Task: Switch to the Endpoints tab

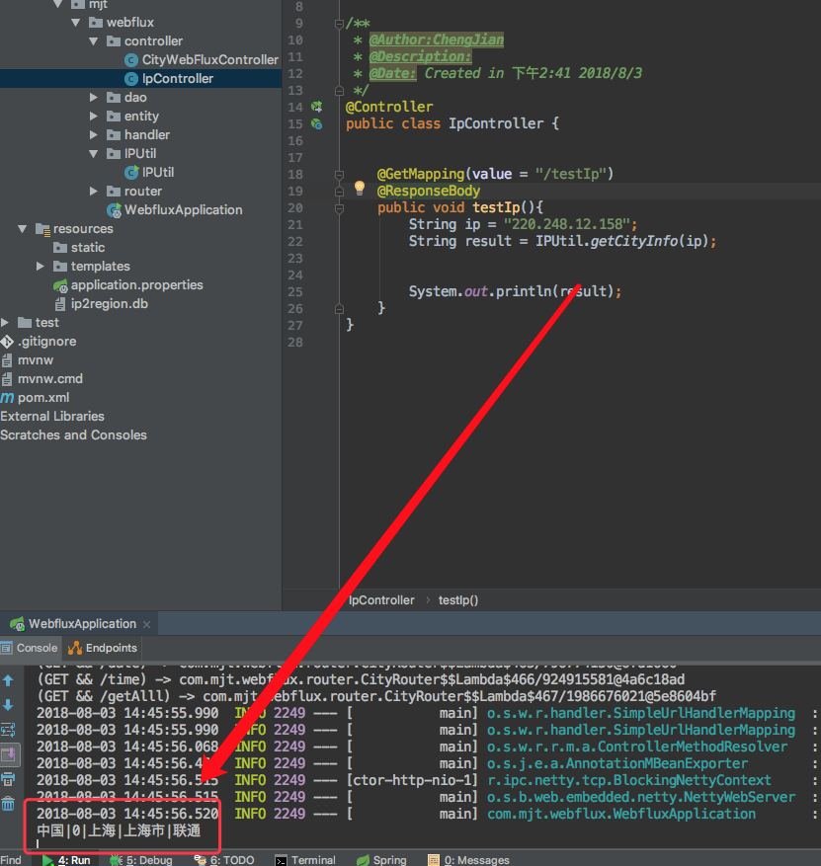Action: (x=102, y=649)
